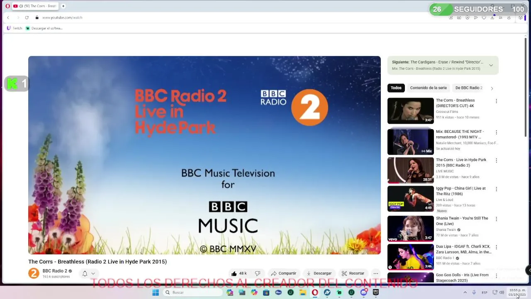Show more filter chips with right arrow
The width and height of the screenshot is (531, 299).
(492, 88)
